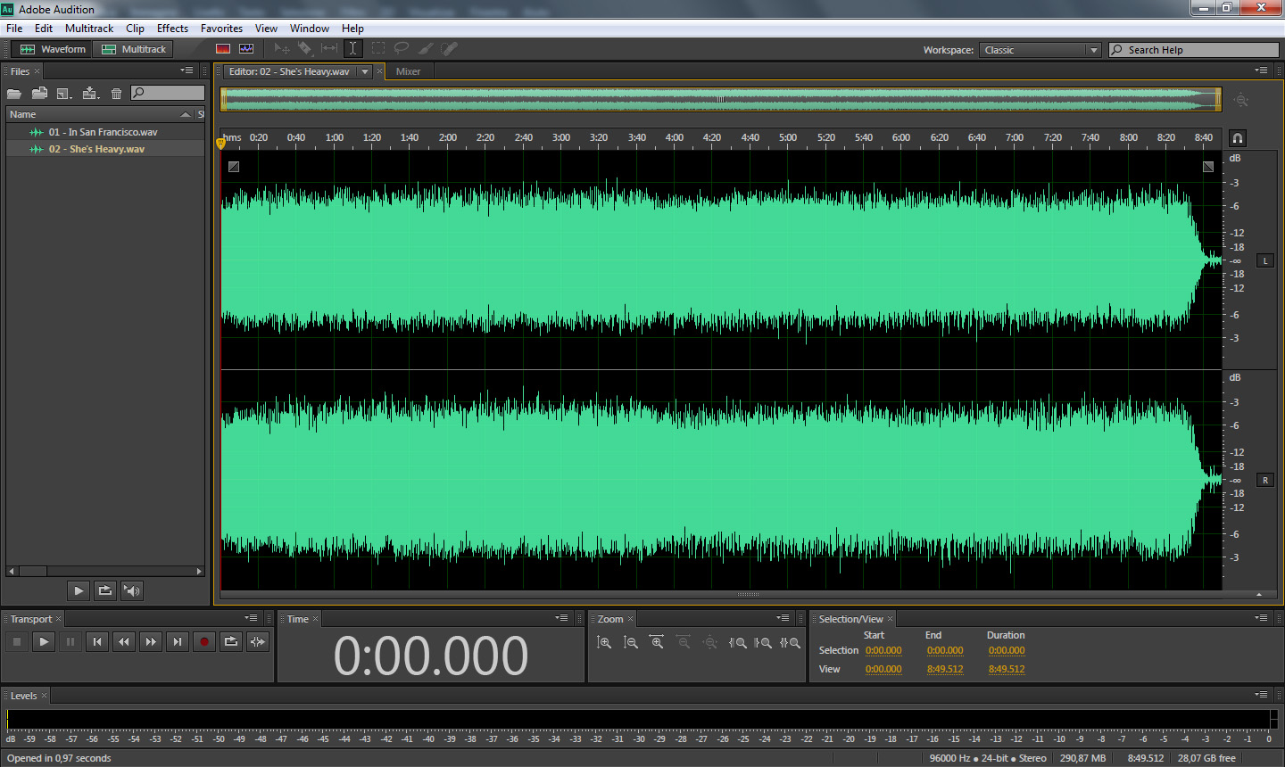Open the Selection/View panel options menu
Viewport: 1285px width, 767px height.
click(x=1261, y=618)
